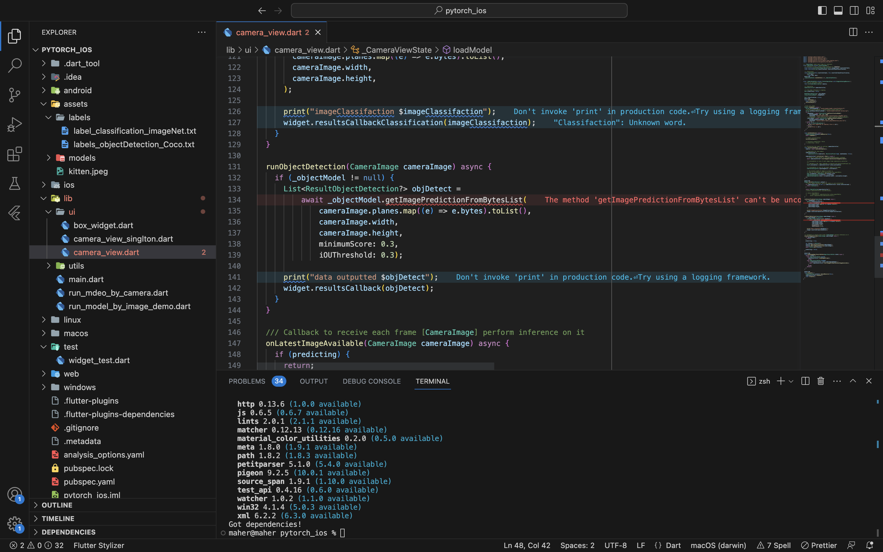Open the Search view in the activity bar
This screenshot has height=552, width=883.
coord(15,66)
